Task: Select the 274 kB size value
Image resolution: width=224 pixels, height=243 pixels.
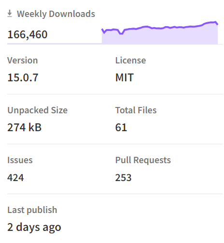Action: click(25, 127)
